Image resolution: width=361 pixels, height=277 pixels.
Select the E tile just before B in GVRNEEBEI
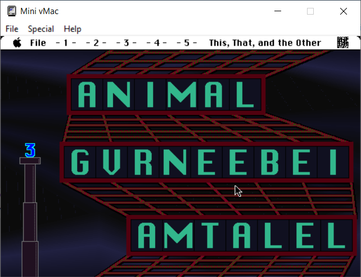tap(238, 162)
